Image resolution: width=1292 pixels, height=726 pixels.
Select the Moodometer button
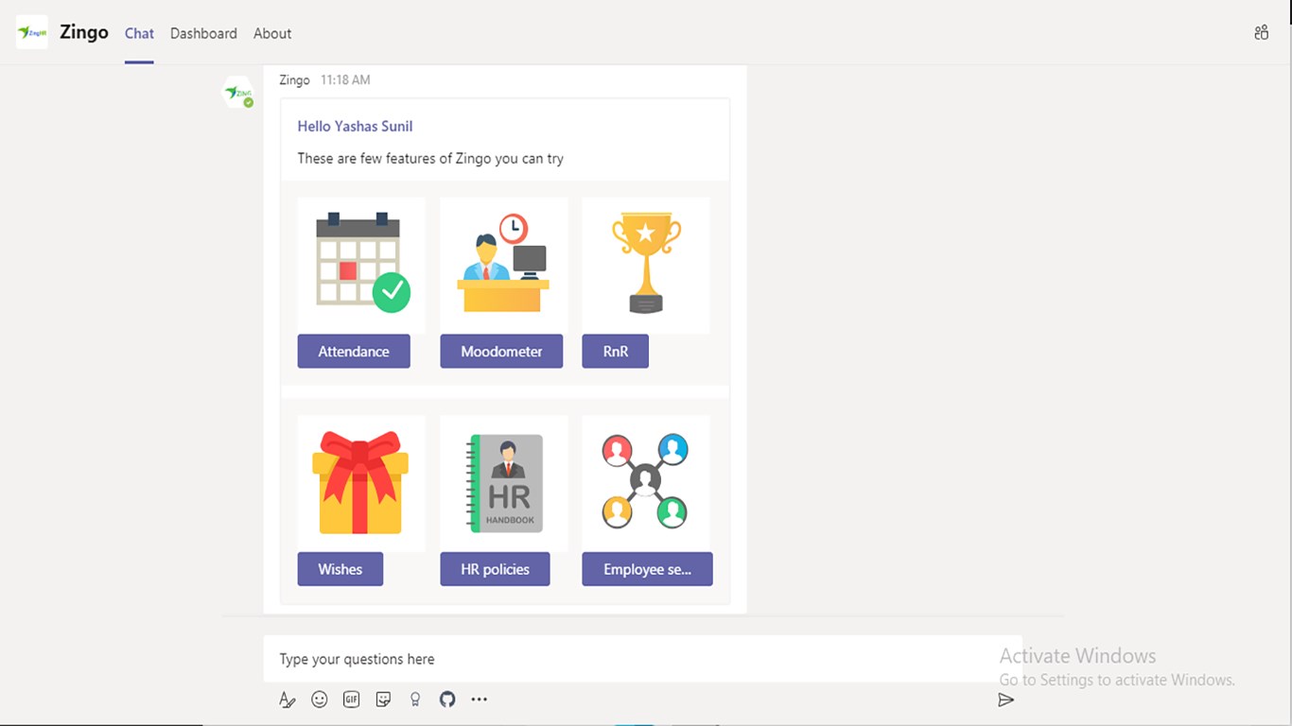(501, 351)
